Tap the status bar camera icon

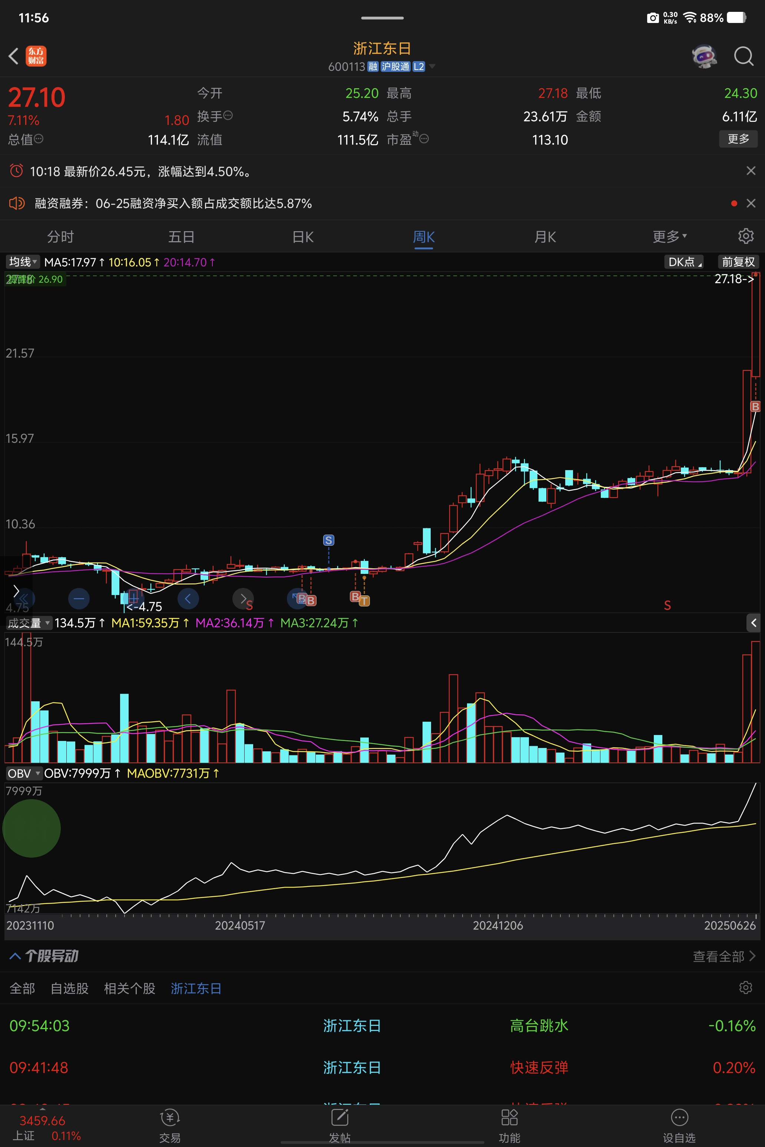coord(653,18)
